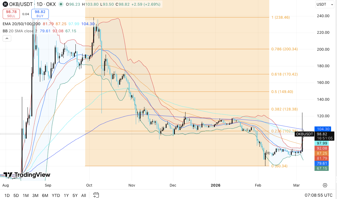Viewport: 337px width, 199px height.
Task: Click the green market status dot
Action: pyautogui.click(x=61, y=4)
